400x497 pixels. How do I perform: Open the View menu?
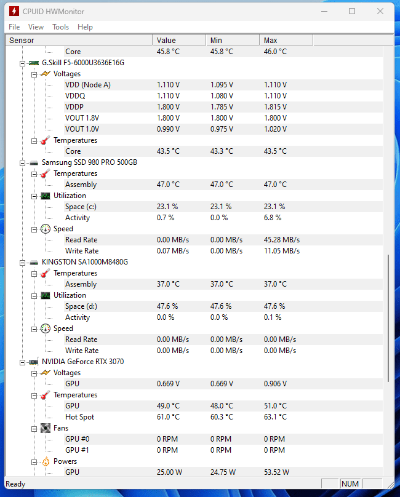tap(36, 27)
